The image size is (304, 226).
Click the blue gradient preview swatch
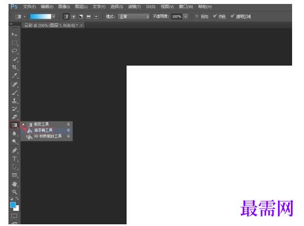pos(40,16)
